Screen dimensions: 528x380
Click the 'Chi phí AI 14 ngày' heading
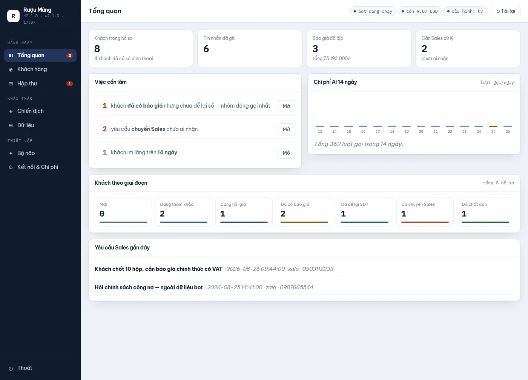(x=335, y=82)
